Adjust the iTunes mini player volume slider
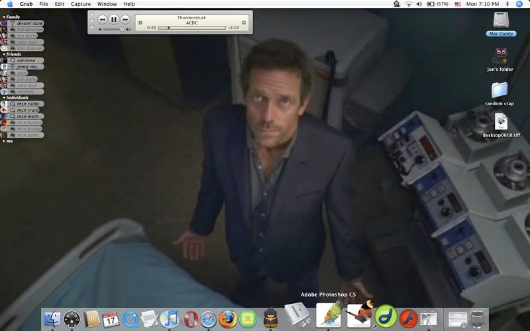The height and width of the screenshot is (331, 530). coord(113,29)
